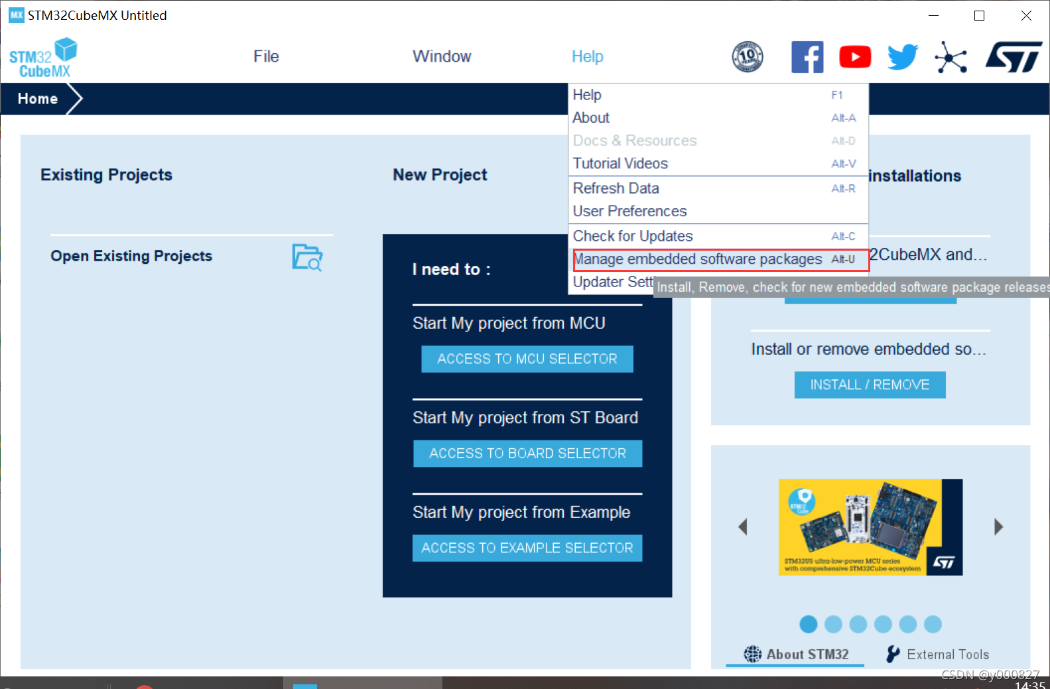
Task: Select the third carousel dot
Action: click(858, 624)
